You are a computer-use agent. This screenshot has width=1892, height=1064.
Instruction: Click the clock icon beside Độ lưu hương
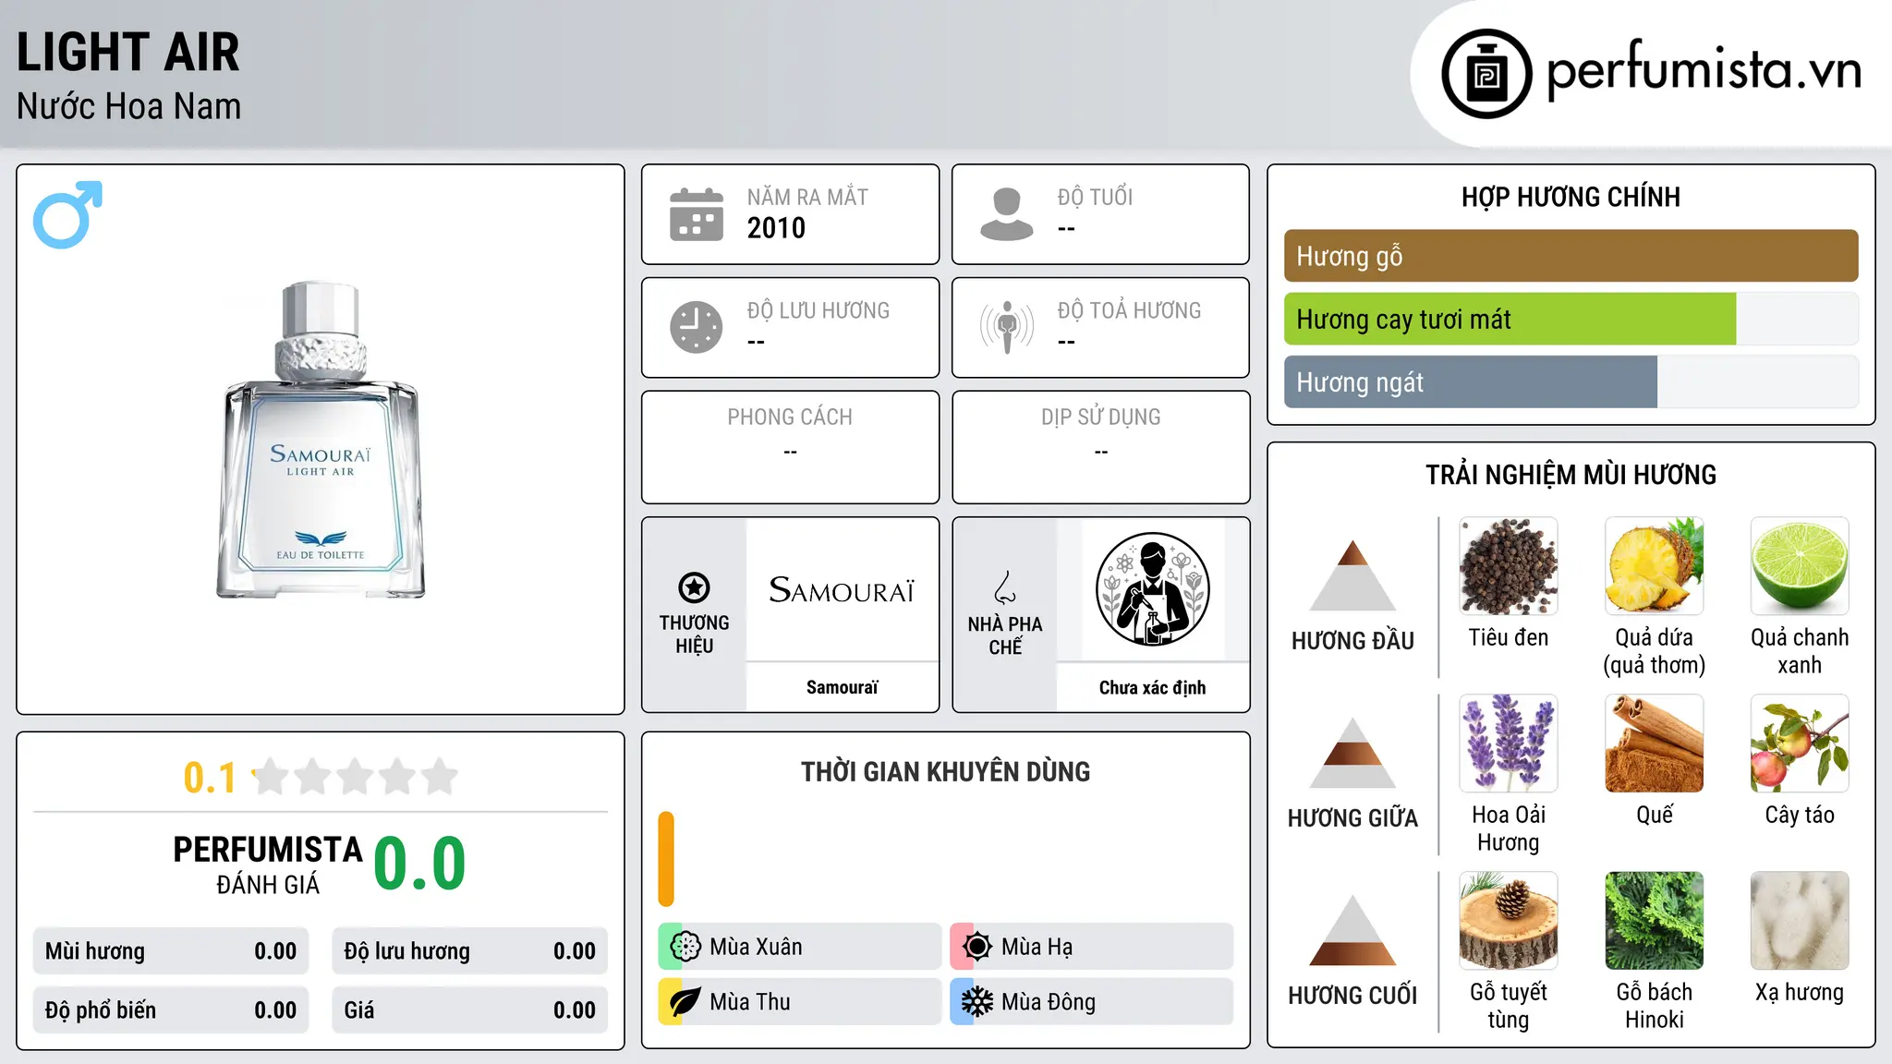coord(697,327)
